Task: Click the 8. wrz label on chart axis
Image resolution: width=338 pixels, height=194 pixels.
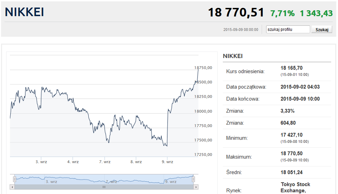Action: (136, 162)
